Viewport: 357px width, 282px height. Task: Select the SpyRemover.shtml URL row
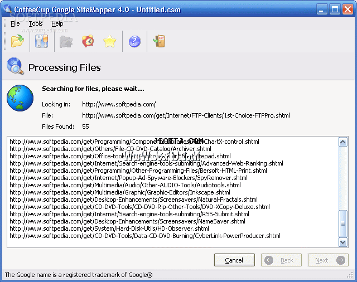click(x=128, y=178)
